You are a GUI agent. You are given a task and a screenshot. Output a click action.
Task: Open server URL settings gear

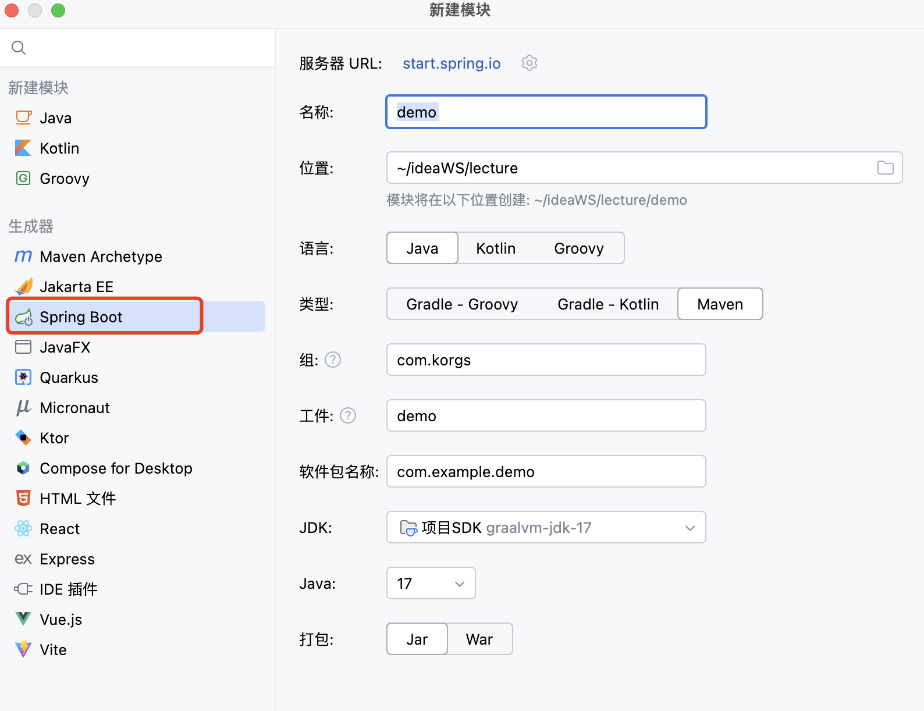coord(529,63)
